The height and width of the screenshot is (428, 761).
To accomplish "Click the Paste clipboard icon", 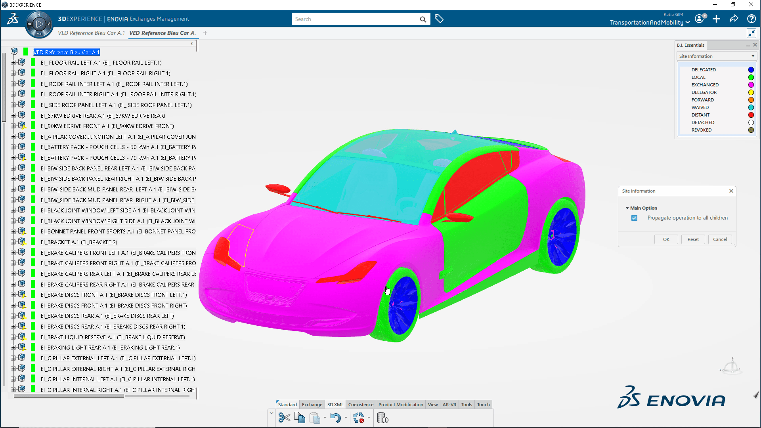I will (x=315, y=418).
